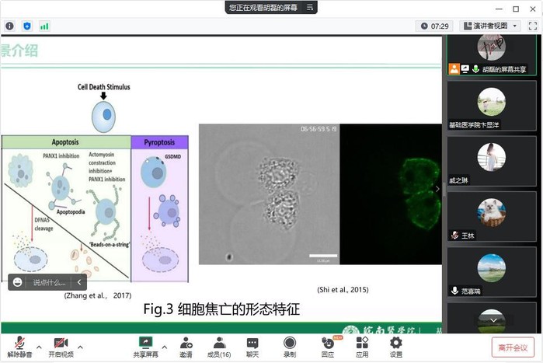Unmute microphone with 解除静音 button
The width and height of the screenshot is (543, 363).
[x=19, y=346]
